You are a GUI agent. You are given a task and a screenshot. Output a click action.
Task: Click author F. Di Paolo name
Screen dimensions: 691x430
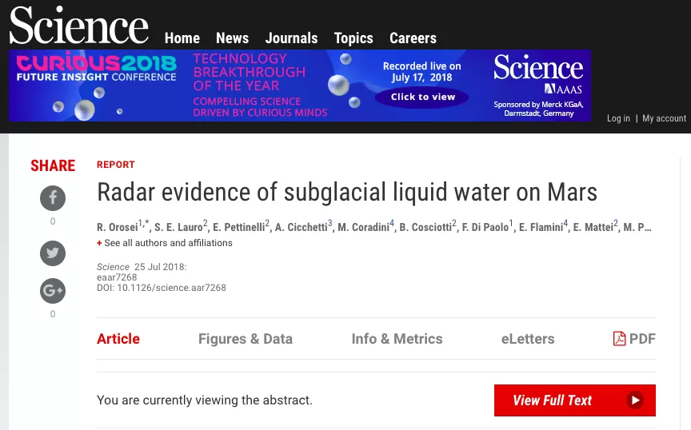coord(485,227)
